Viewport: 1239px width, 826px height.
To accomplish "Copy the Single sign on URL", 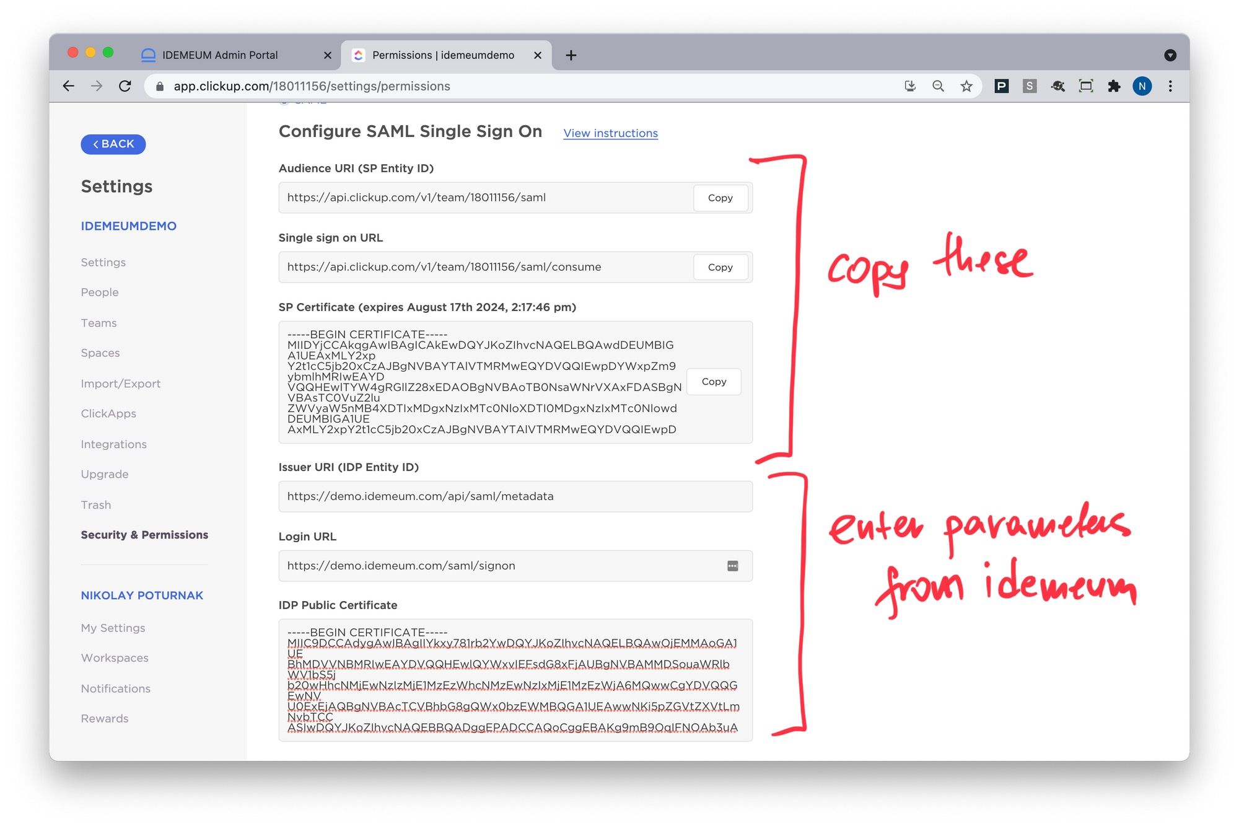I will 720,267.
